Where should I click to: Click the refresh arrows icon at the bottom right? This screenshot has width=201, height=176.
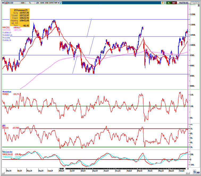click(195, 172)
